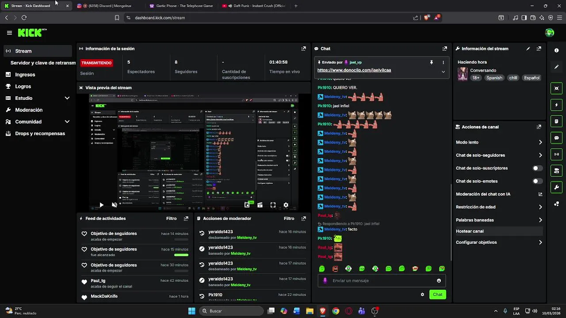
Task: Pop out the Información del stream panel
Action: [539, 49]
